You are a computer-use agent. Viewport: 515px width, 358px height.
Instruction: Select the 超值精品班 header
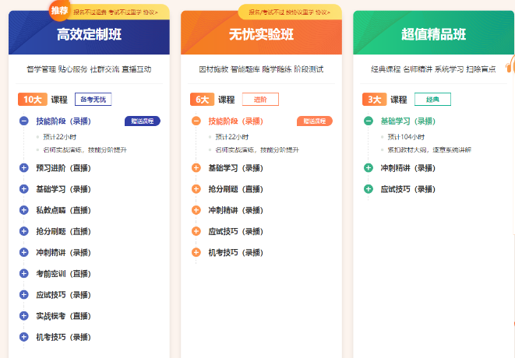point(433,35)
